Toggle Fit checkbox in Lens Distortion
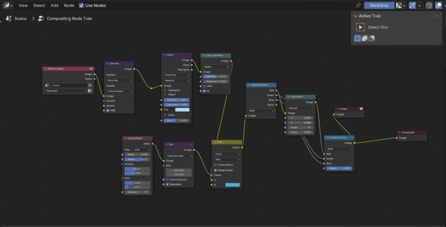Screen dimensions: 446x227 204,91
